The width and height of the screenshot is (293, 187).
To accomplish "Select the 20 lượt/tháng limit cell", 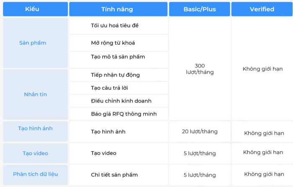I will point(200,131).
